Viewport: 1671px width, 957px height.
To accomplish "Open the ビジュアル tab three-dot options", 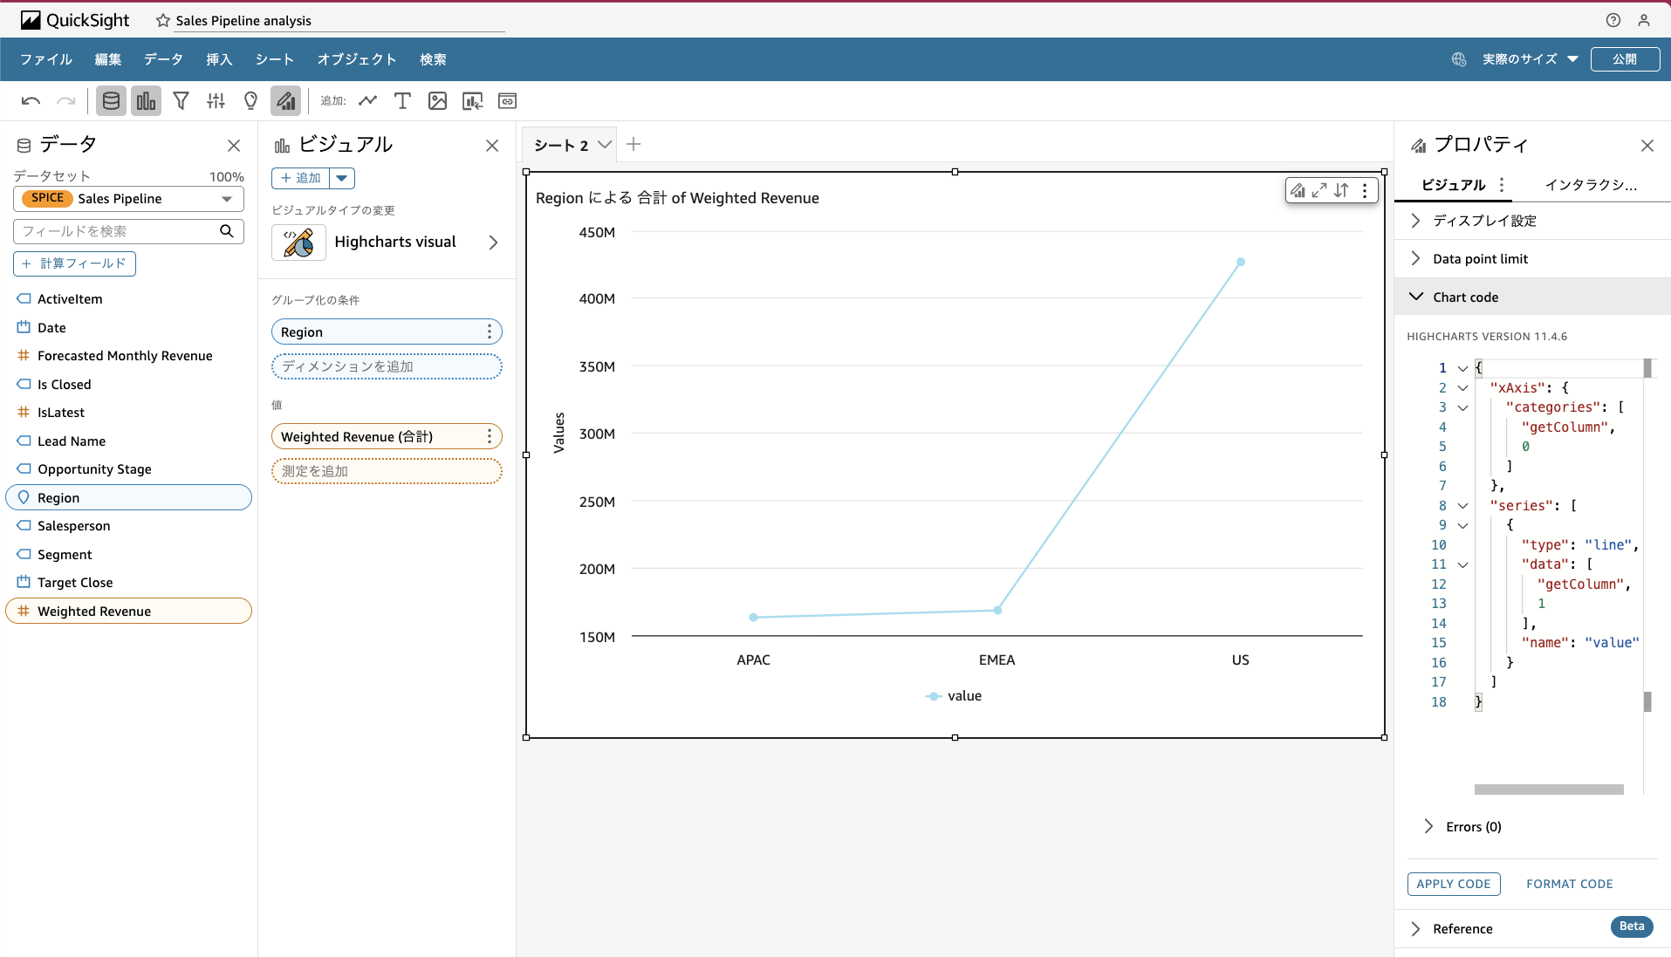I will point(1502,185).
